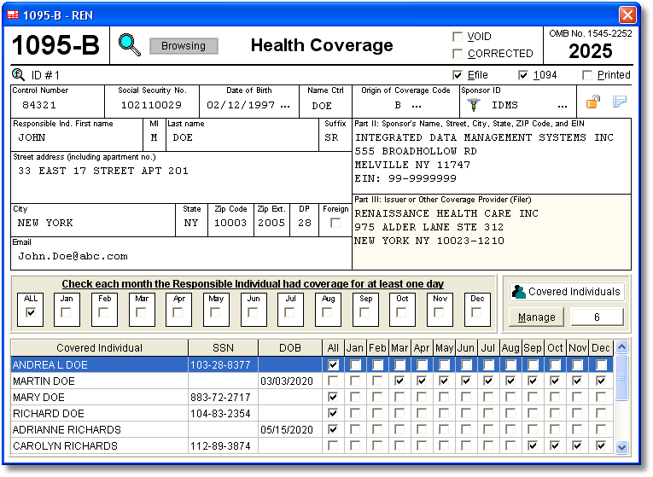Click the 1095-B title bar form icon
The height and width of the screenshot is (477, 653).
click(13, 15)
